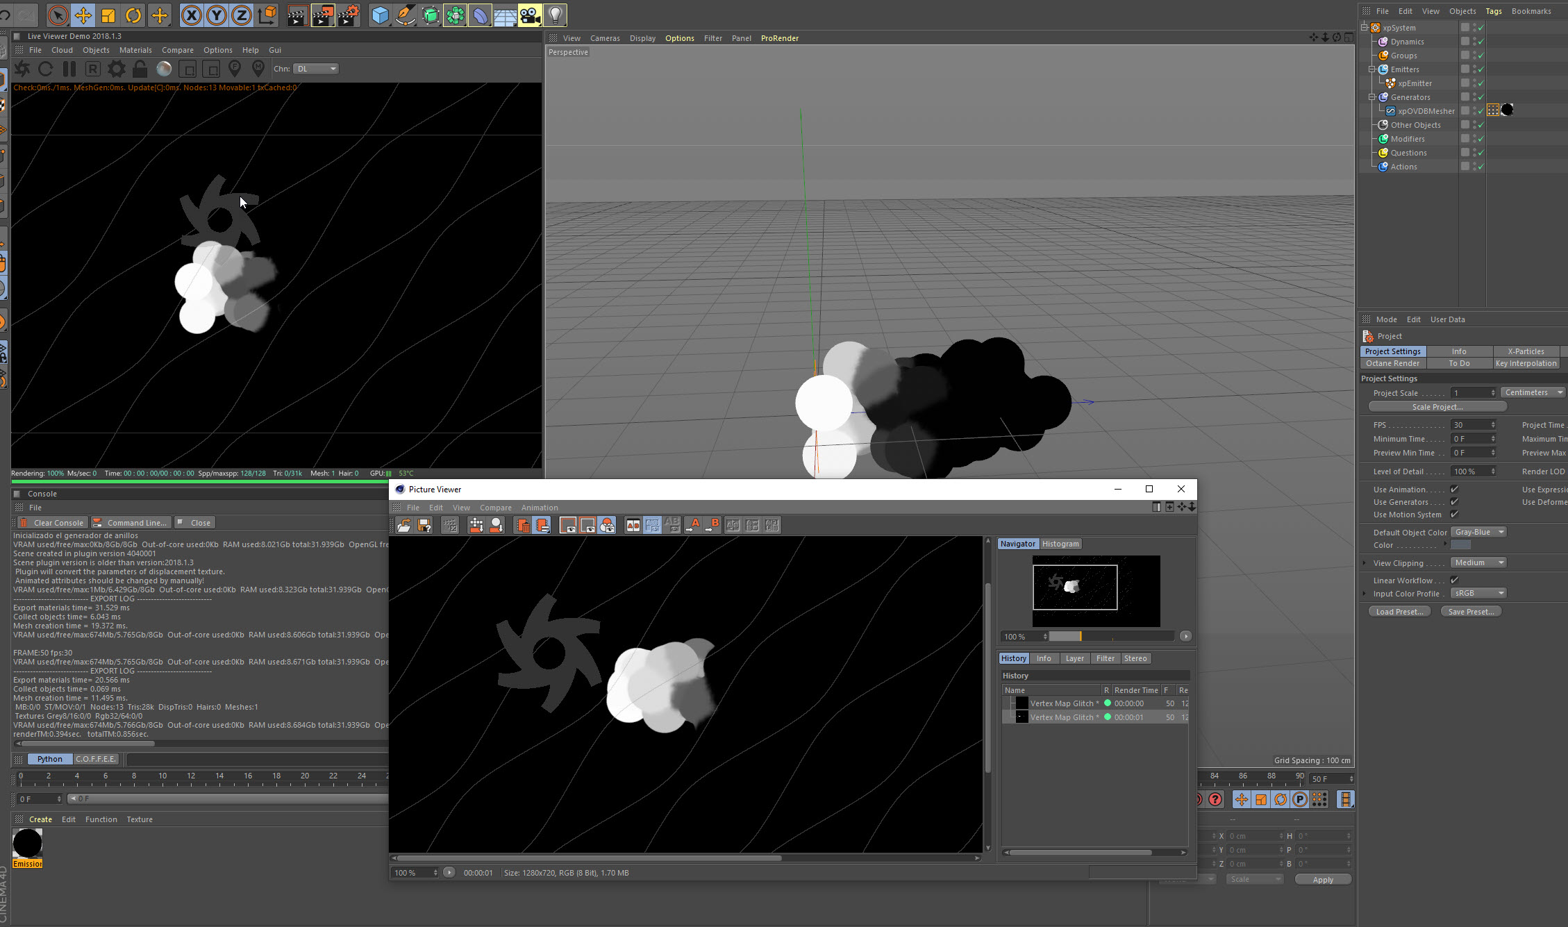This screenshot has width=1568, height=927.
Task: Toggle the Use Motion System checkbox
Action: (1454, 515)
